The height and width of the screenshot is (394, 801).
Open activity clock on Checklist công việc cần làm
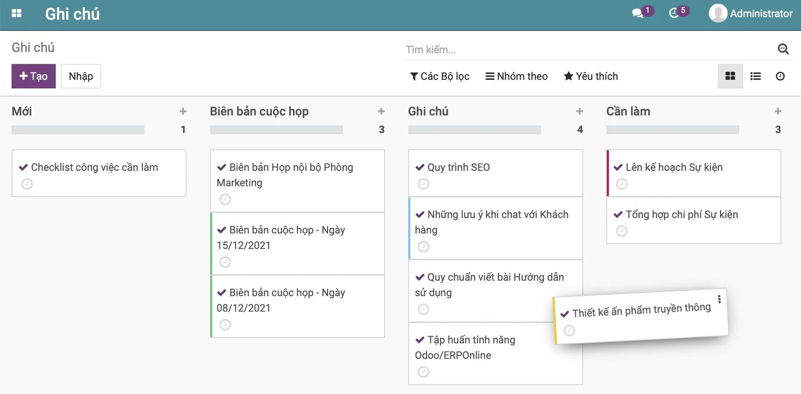click(27, 184)
